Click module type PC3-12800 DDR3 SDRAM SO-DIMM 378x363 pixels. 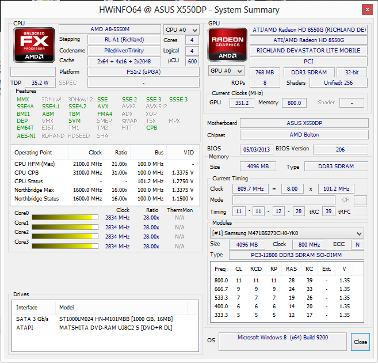click(296, 255)
